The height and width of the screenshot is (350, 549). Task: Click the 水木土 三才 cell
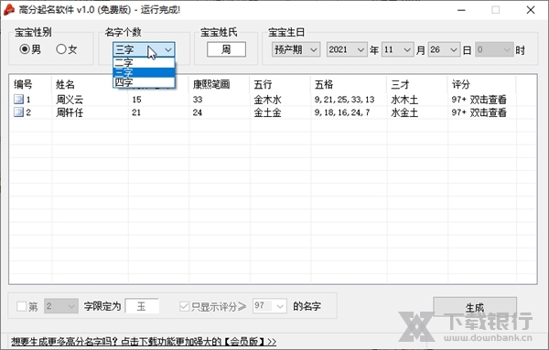click(404, 100)
